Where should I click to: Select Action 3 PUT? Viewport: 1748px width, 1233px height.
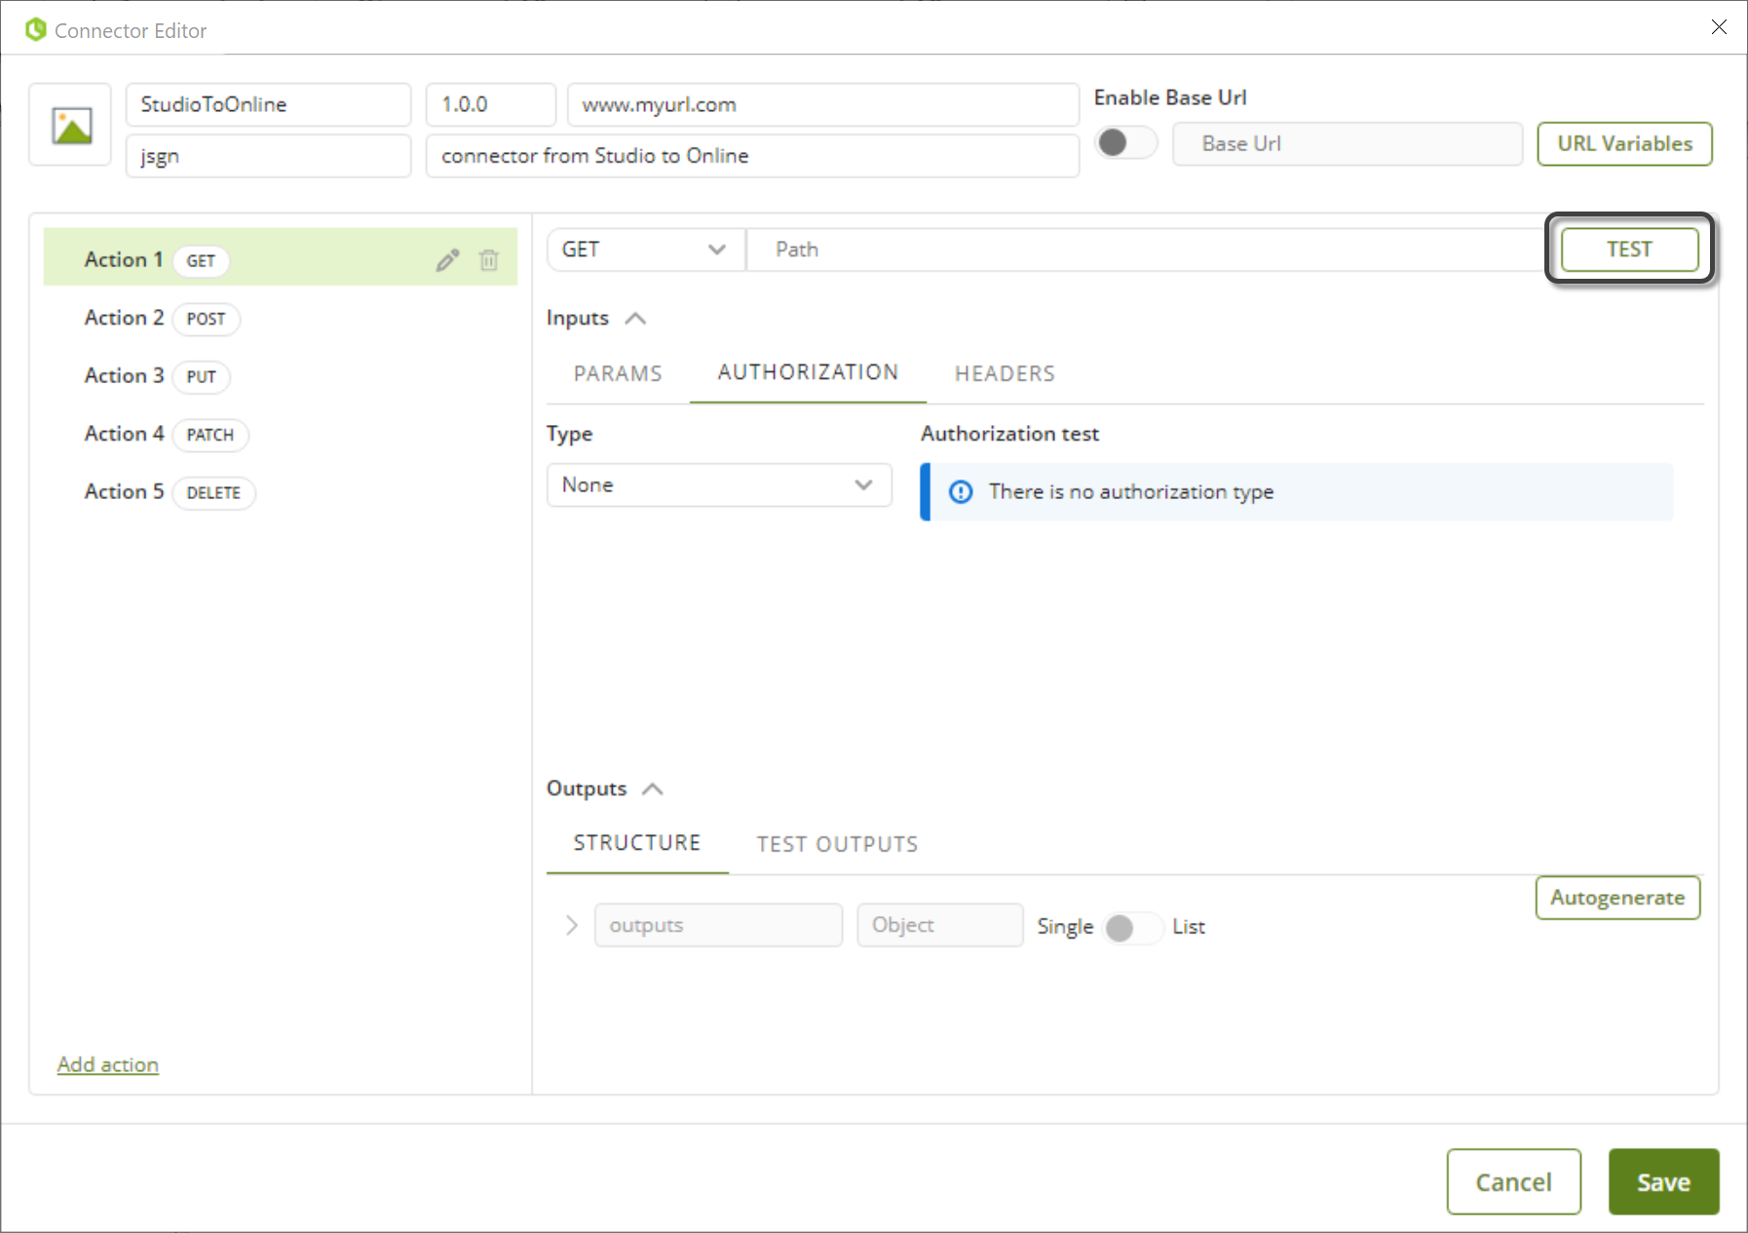coord(281,376)
